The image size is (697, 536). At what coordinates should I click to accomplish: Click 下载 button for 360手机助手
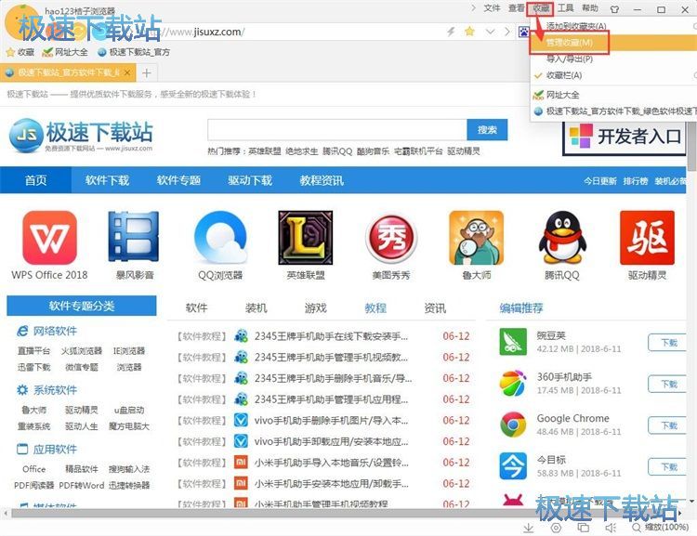tap(668, 384)
